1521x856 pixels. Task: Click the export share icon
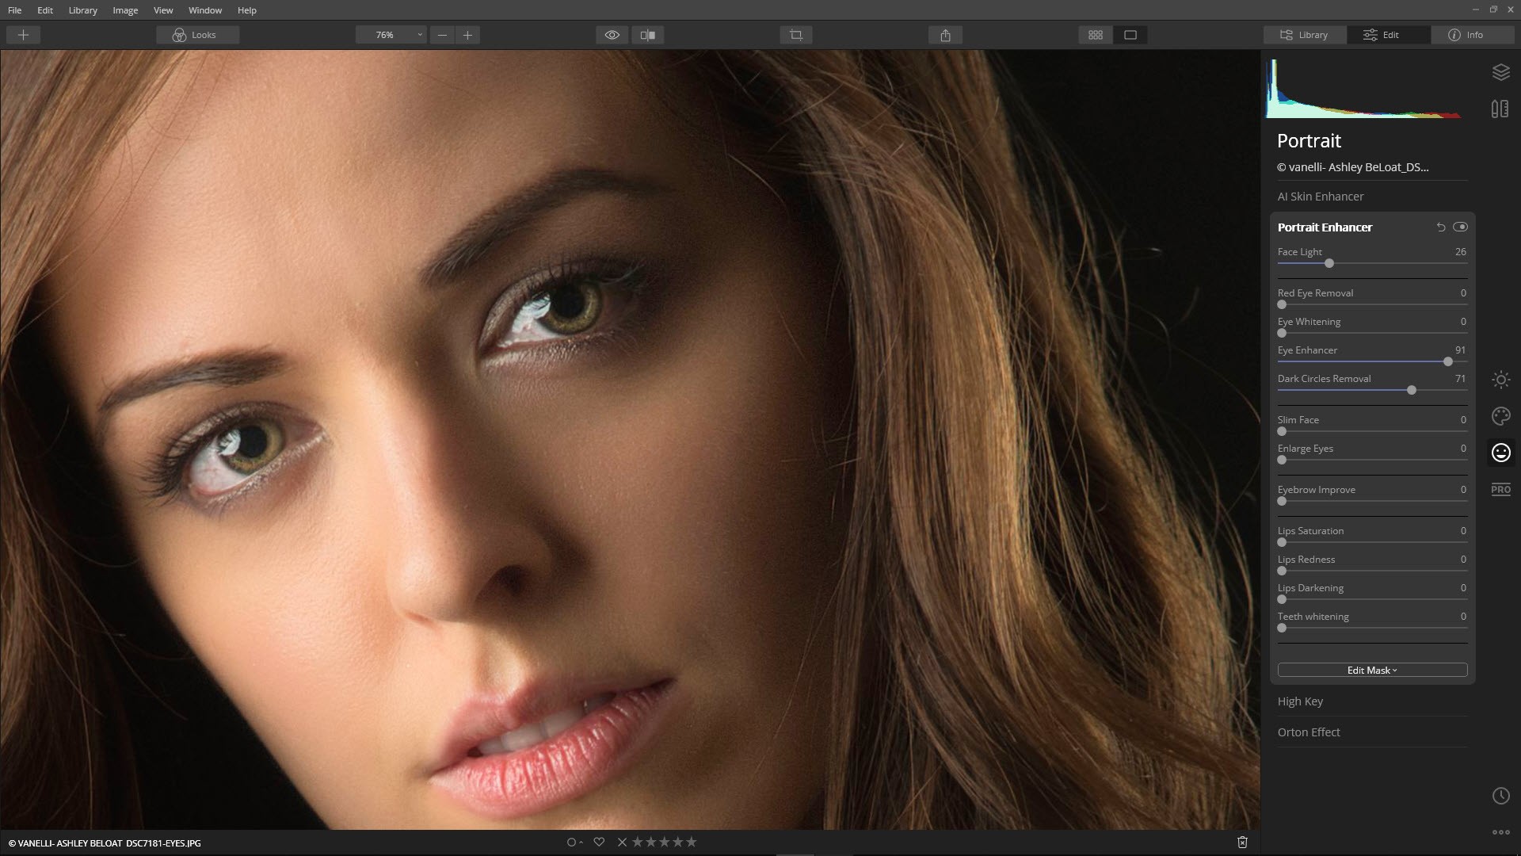pos(945,35)
